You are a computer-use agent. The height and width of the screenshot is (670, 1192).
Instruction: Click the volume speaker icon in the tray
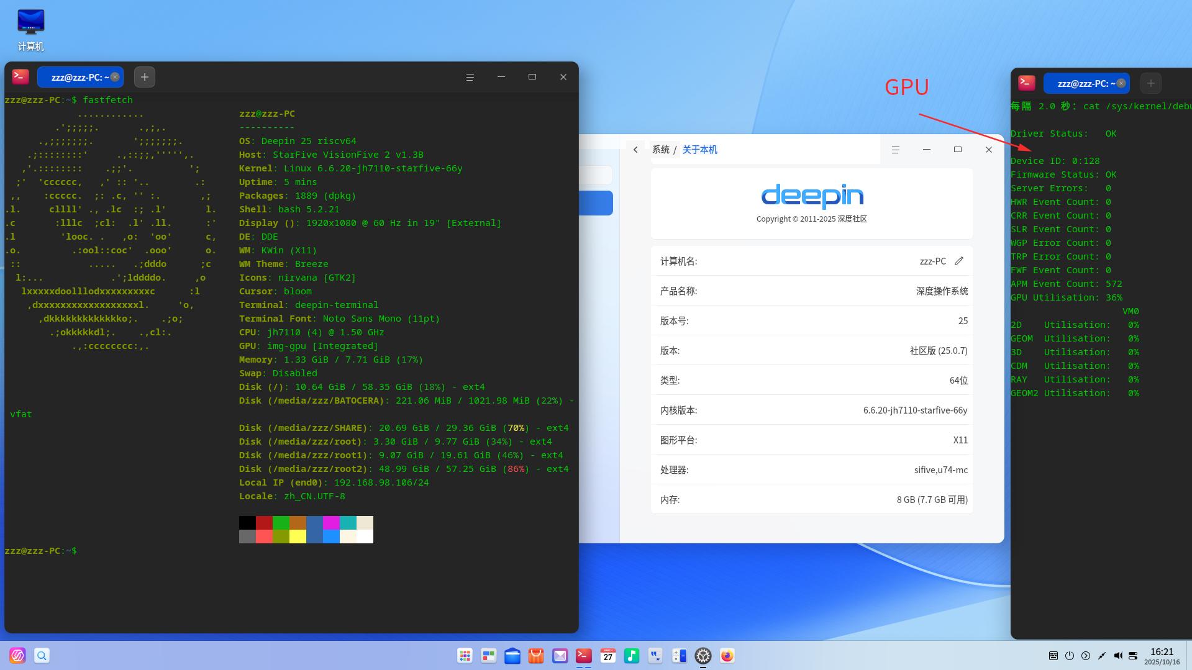[1118, 656]
